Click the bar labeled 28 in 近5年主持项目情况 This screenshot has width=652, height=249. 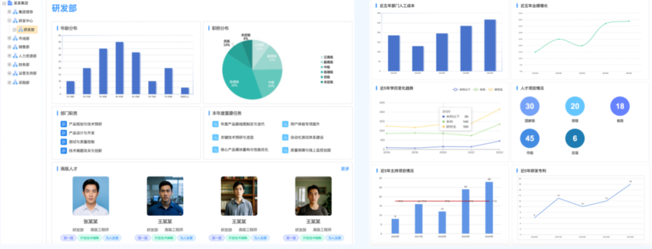489,207
